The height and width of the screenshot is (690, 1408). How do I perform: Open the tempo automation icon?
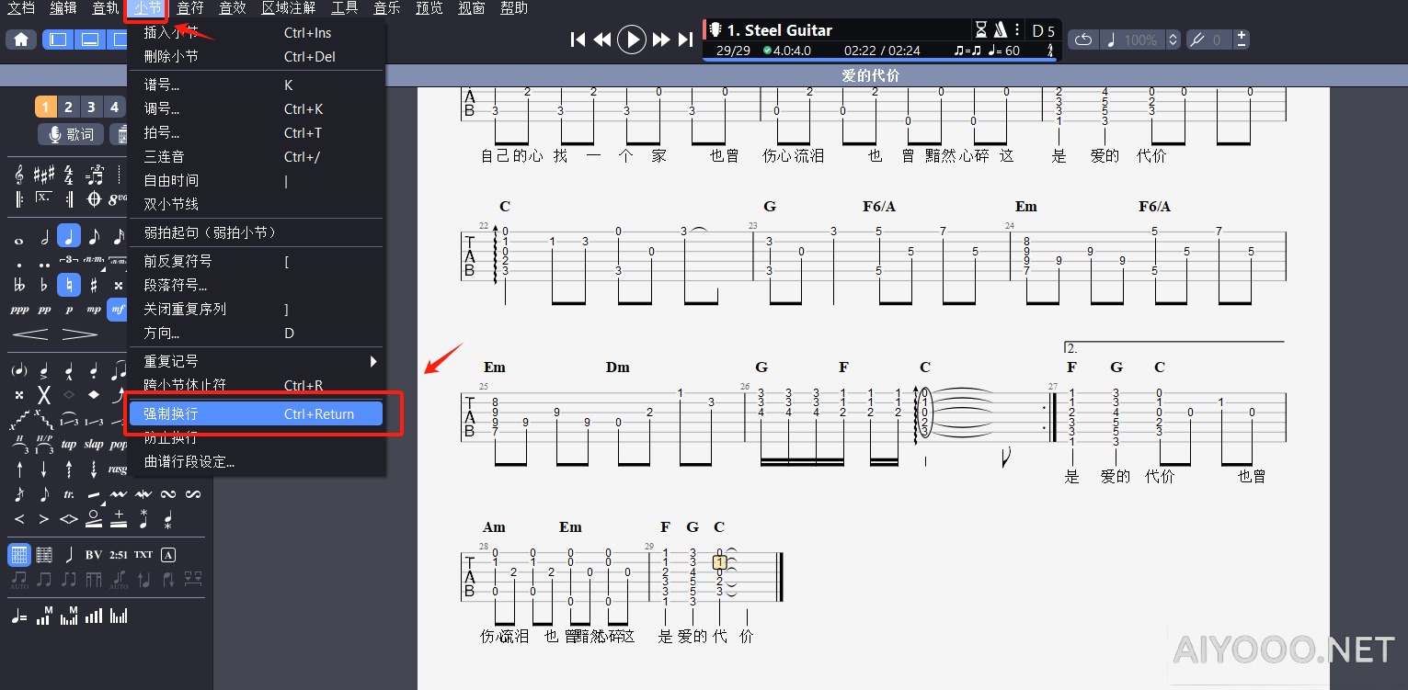19,616
